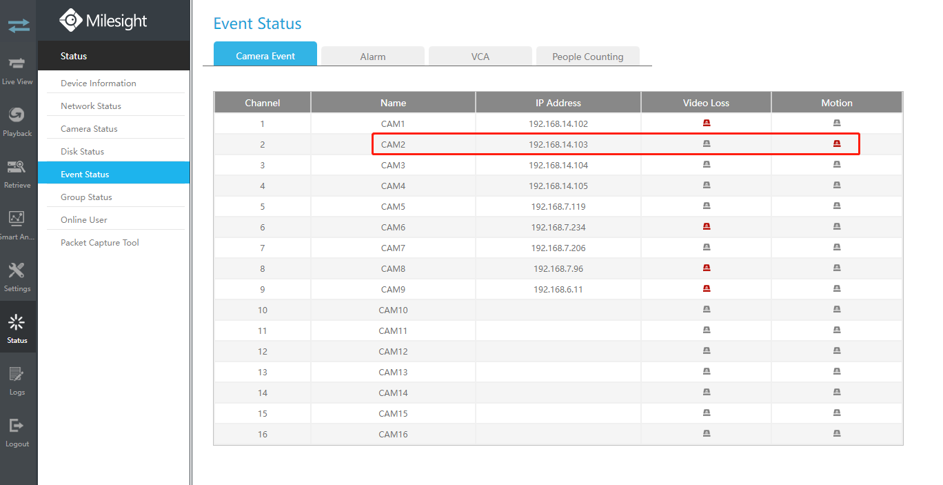Switch to the People Counting tab
943x485 pixels.
pos(588,57)
